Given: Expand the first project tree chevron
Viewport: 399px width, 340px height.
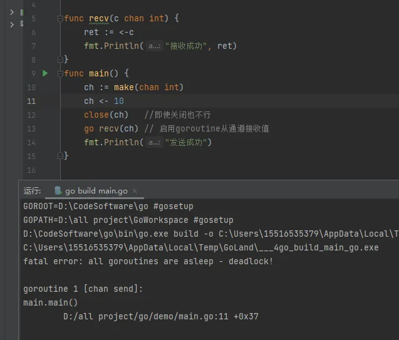Looking at the screenshot, I should coord(12,12).
